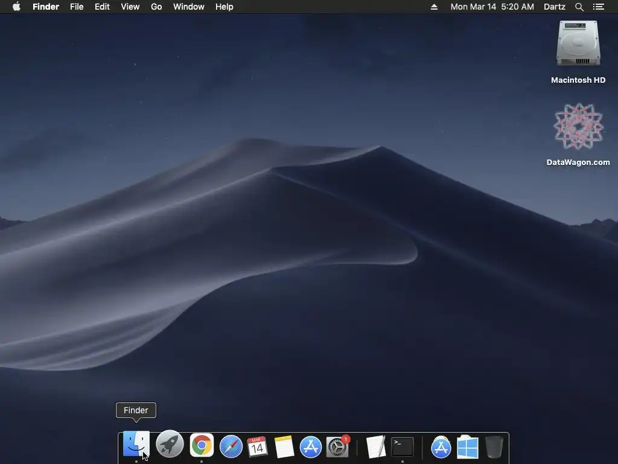This screenshot has height=464, width=618.
Task: Open the Go menu
Action: (x=156, y=7)
